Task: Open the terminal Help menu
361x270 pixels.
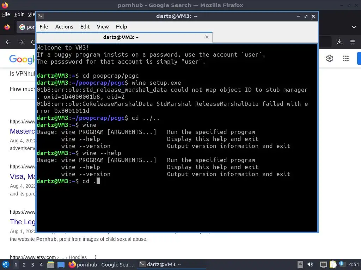Action: (121, 27)
